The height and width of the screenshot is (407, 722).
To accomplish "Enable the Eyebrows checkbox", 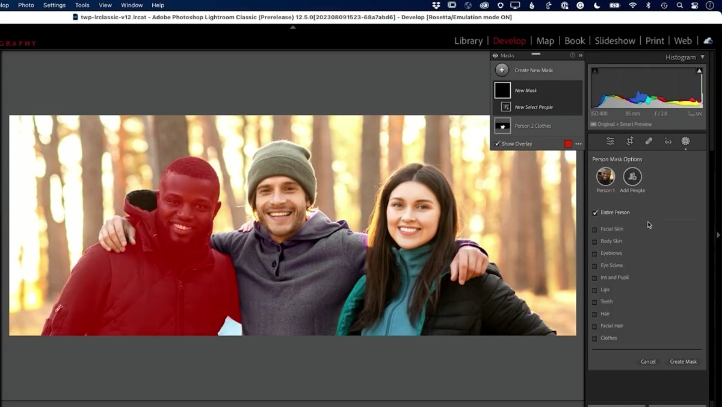I will [x=595, y=253].
